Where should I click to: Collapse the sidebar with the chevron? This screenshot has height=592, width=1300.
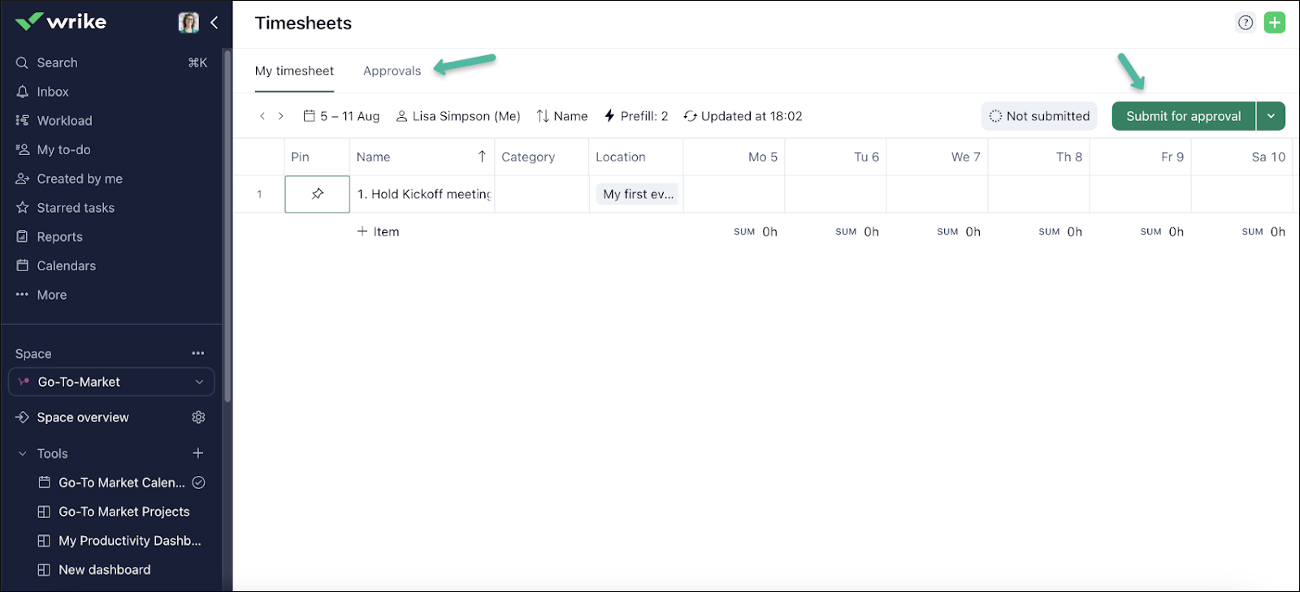[214, 23]
